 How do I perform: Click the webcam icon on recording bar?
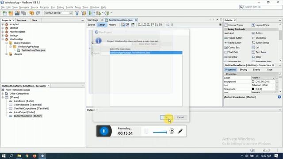172,131
